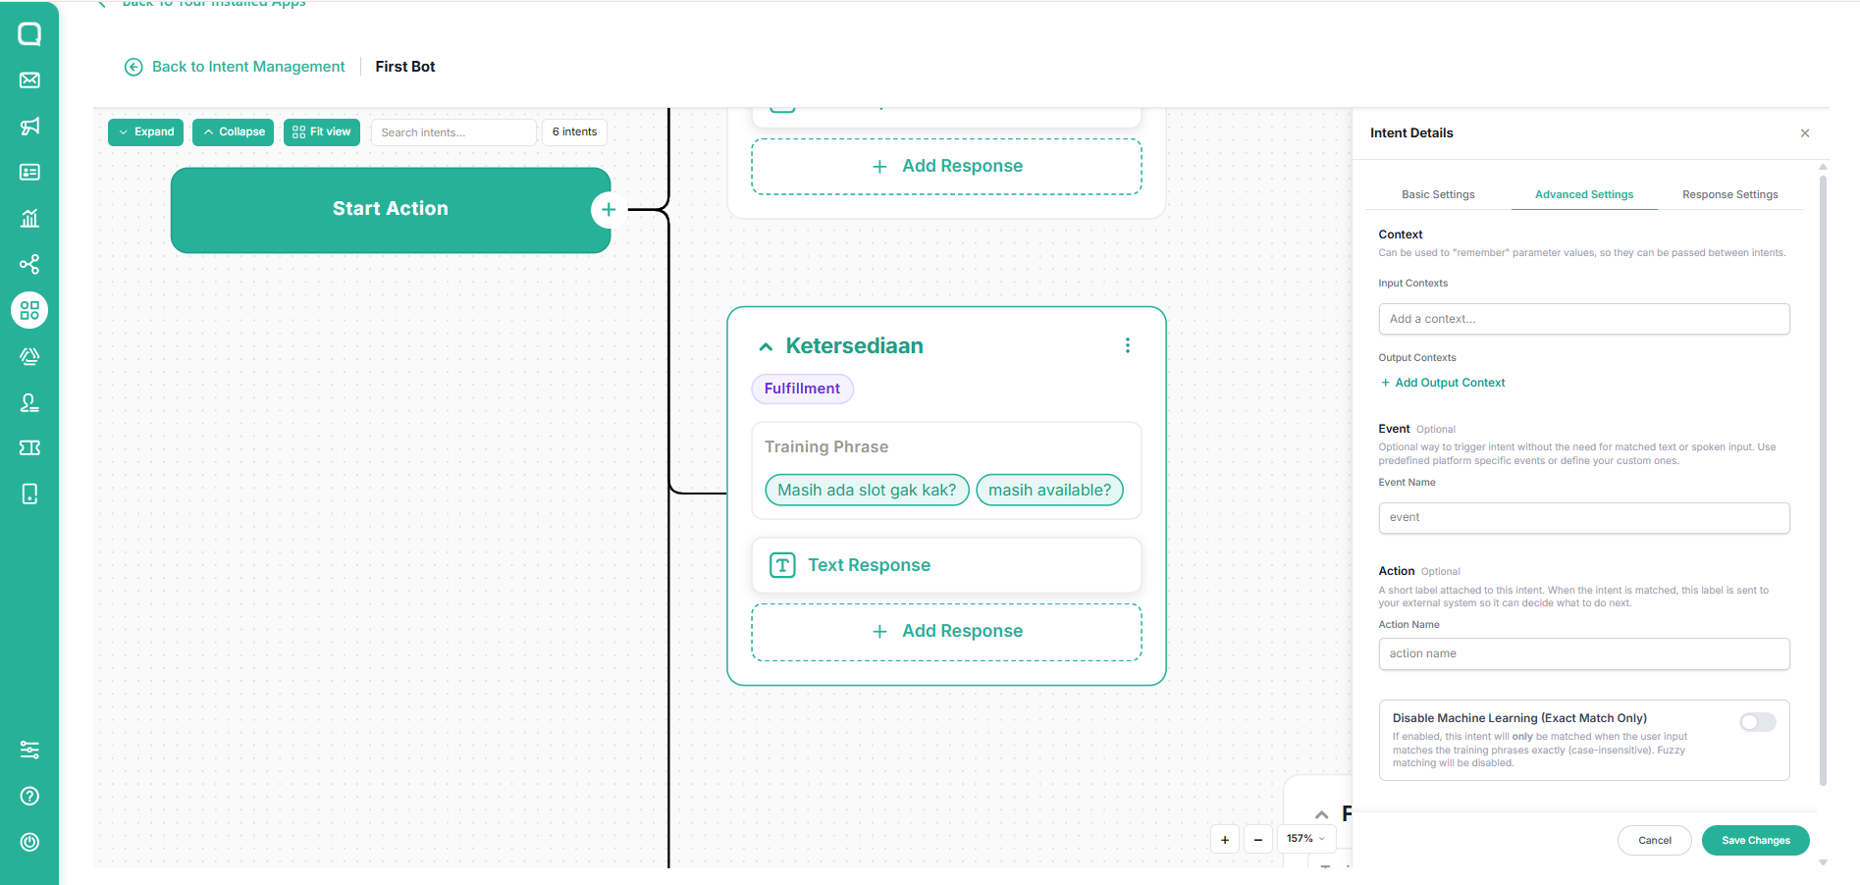The width and height of the screenshot is (1860, 885).
Task: Click the upper Add Response button
Action: pos(946,167)
